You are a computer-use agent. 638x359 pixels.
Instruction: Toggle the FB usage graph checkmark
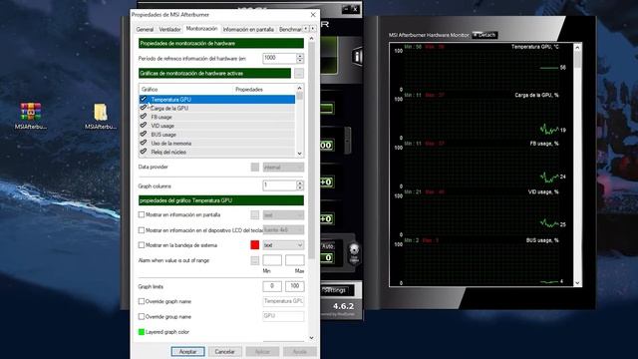[x=143, y=117]
